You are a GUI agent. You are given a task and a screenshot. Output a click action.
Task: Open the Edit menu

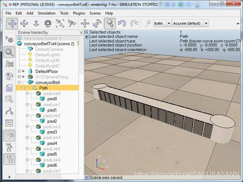19,13
